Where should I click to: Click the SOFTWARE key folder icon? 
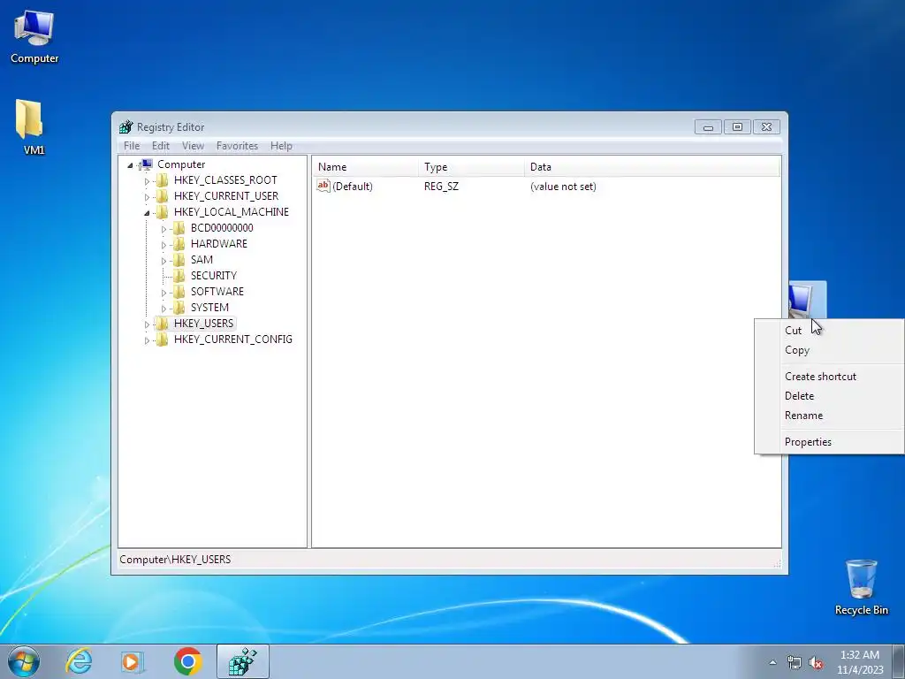point(179,292)
